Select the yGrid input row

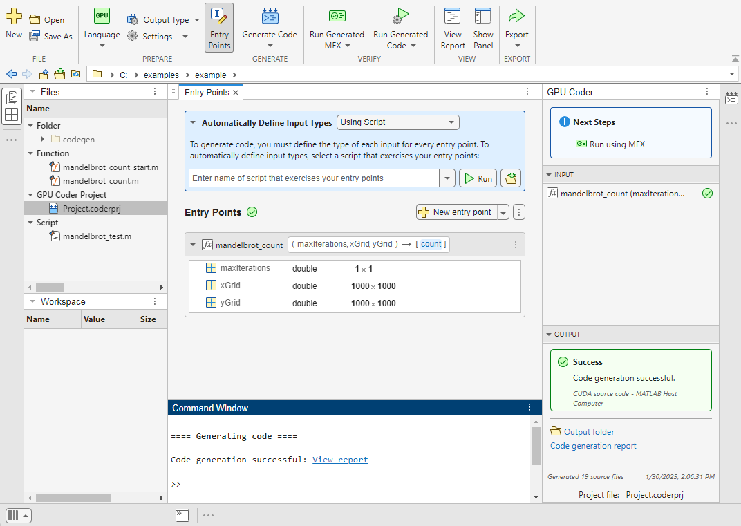[355, 303]
